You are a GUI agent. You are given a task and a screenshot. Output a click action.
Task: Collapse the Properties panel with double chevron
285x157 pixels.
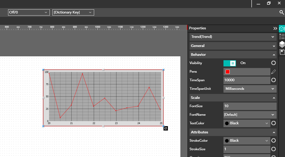tap(275, 28)
